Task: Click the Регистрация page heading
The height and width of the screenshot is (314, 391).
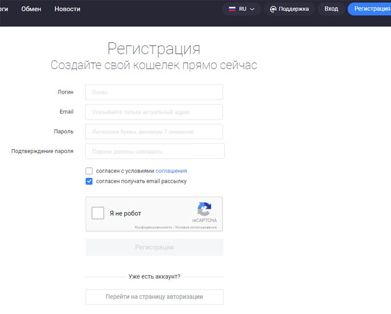Action: click(154, 49)
